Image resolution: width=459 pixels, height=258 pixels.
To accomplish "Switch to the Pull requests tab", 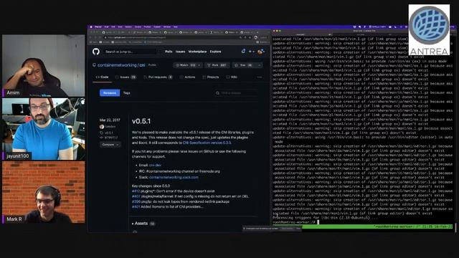I will pyautogui.click(x=158, y=77).
